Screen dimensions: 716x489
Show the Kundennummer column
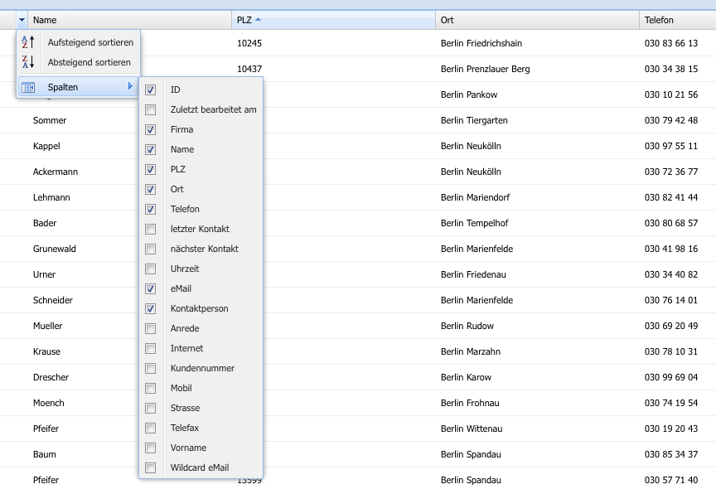point(150,368)
